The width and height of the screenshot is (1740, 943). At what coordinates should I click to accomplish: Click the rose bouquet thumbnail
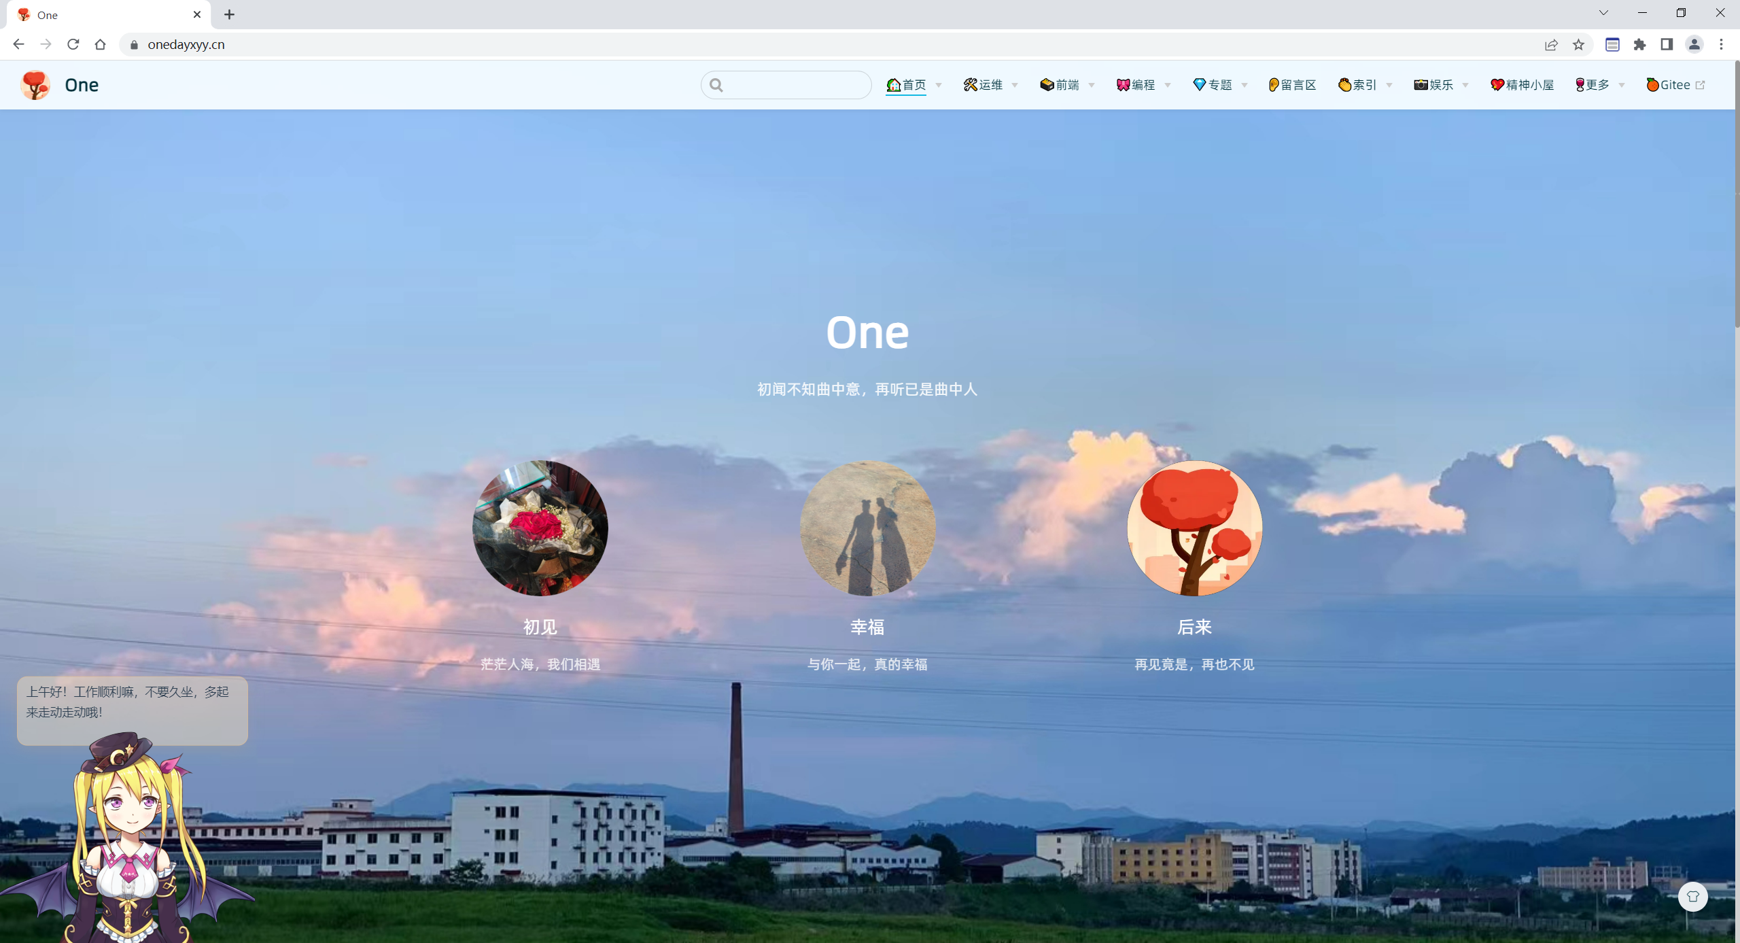pyautogui.click(x=540, y=528)
